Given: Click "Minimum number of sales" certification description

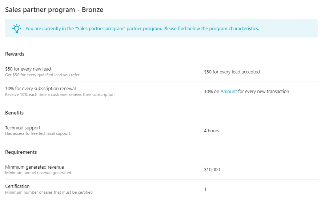Looking at the screenshot, I should pos(49,193).
